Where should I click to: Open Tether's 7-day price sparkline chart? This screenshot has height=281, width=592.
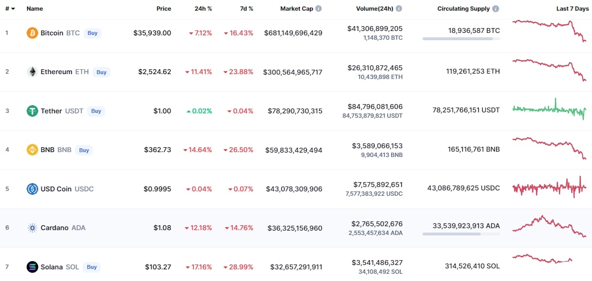point(549,109)
